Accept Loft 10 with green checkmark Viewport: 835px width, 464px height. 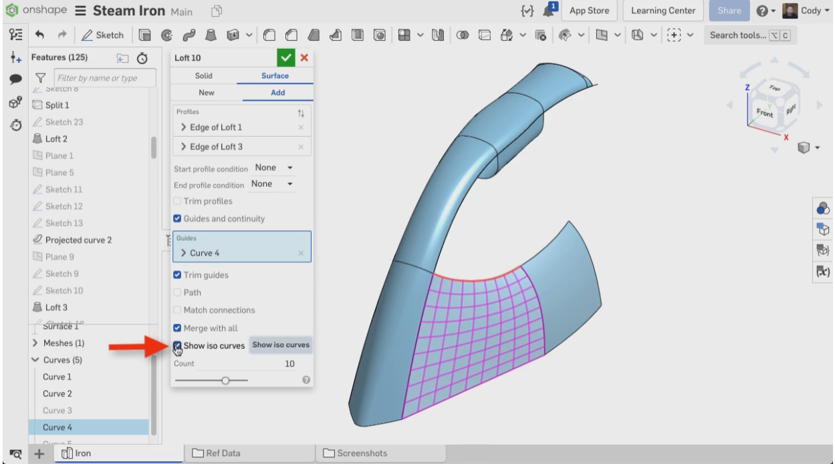286,58
